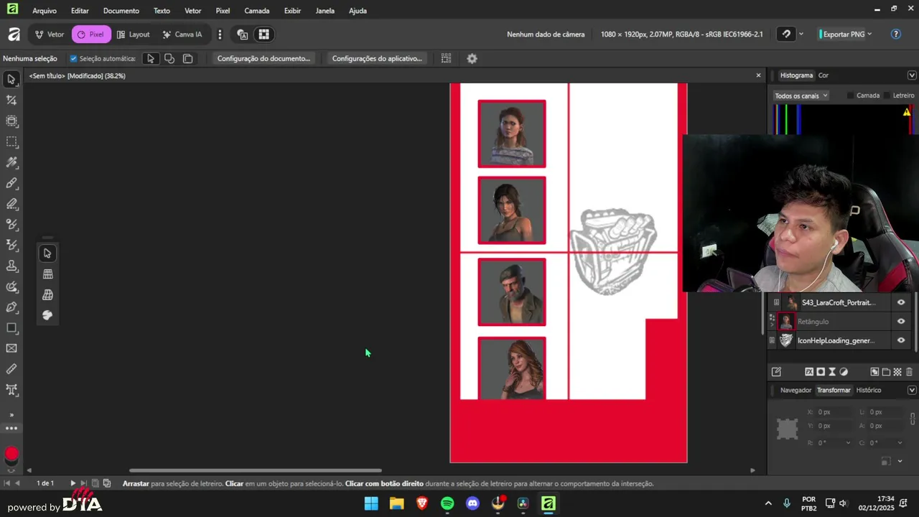Viewport: 919px width, 517px height.
Task: Click Configuração do documento button
Action: (x=263, y=59)
